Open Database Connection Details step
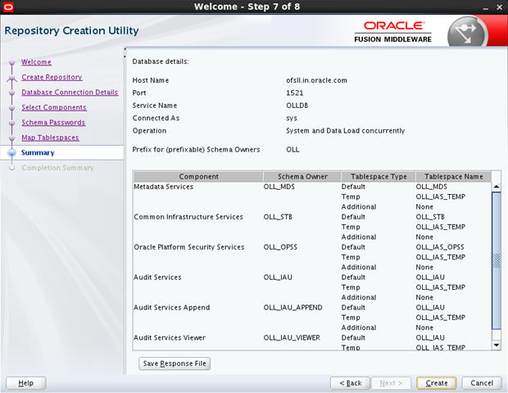This screenshot has width=508, height=393. pos(70,93)
